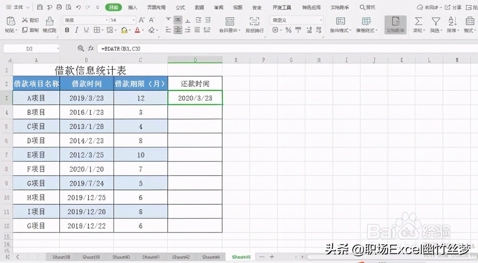
Task: Click the Sort A-Z icon
Action: point(452,21)
